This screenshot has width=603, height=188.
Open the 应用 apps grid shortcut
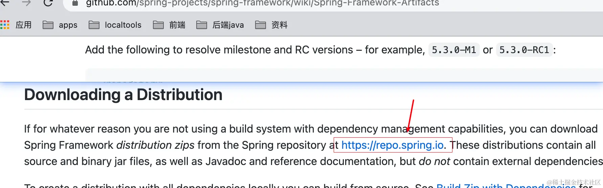click(5, 25)
